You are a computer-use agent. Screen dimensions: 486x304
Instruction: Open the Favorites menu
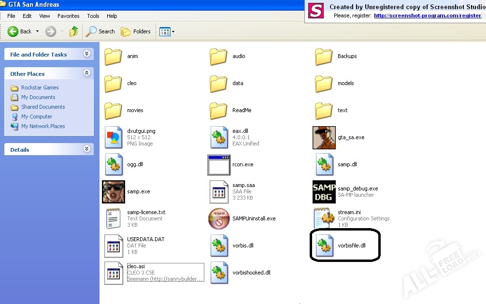pyautogui.click(x=68, y=16)
